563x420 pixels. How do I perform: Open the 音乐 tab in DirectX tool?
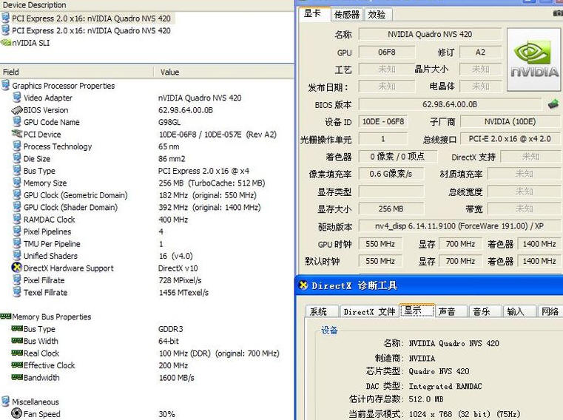pos(485,311)
